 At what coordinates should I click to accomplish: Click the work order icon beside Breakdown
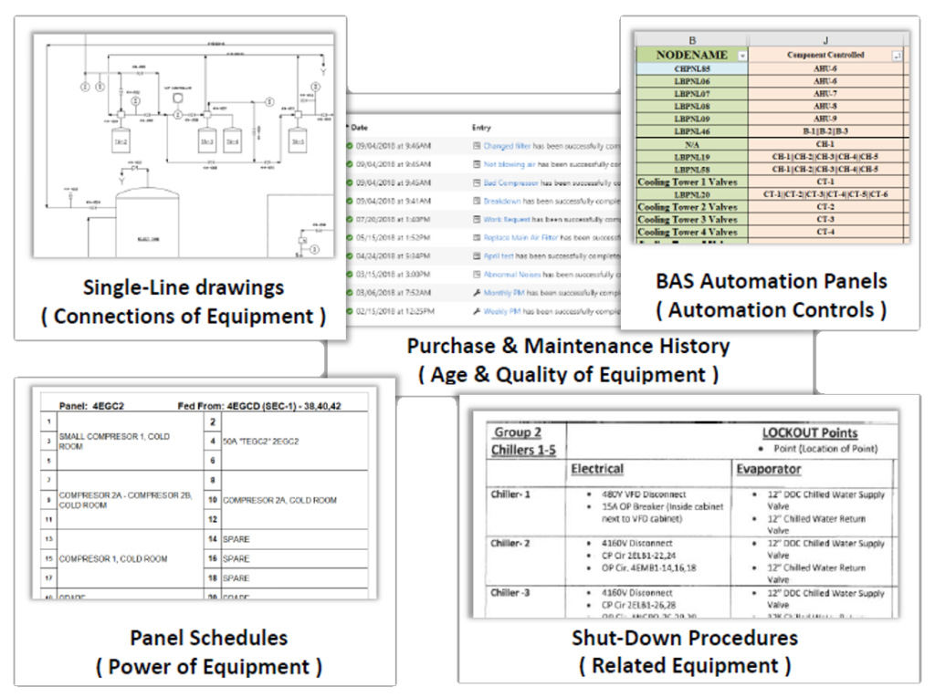click(477, 202)
